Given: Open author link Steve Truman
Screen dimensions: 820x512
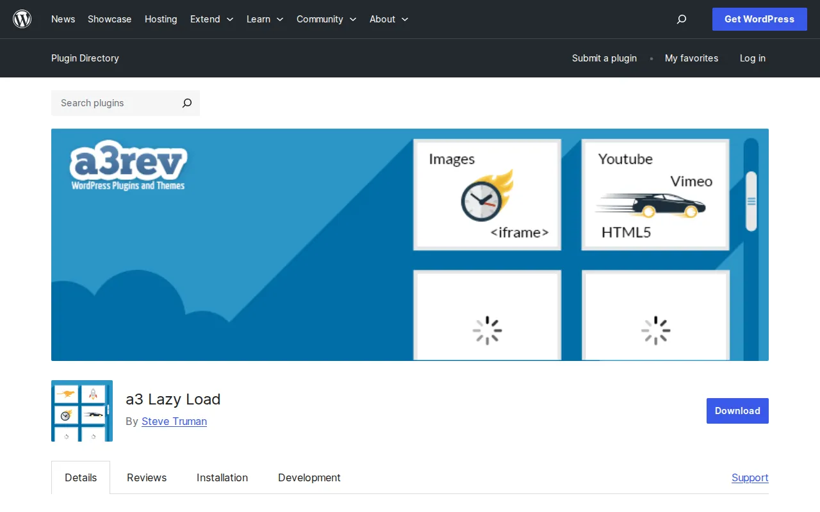Looking at the screenshot, I should click(174, 421).
